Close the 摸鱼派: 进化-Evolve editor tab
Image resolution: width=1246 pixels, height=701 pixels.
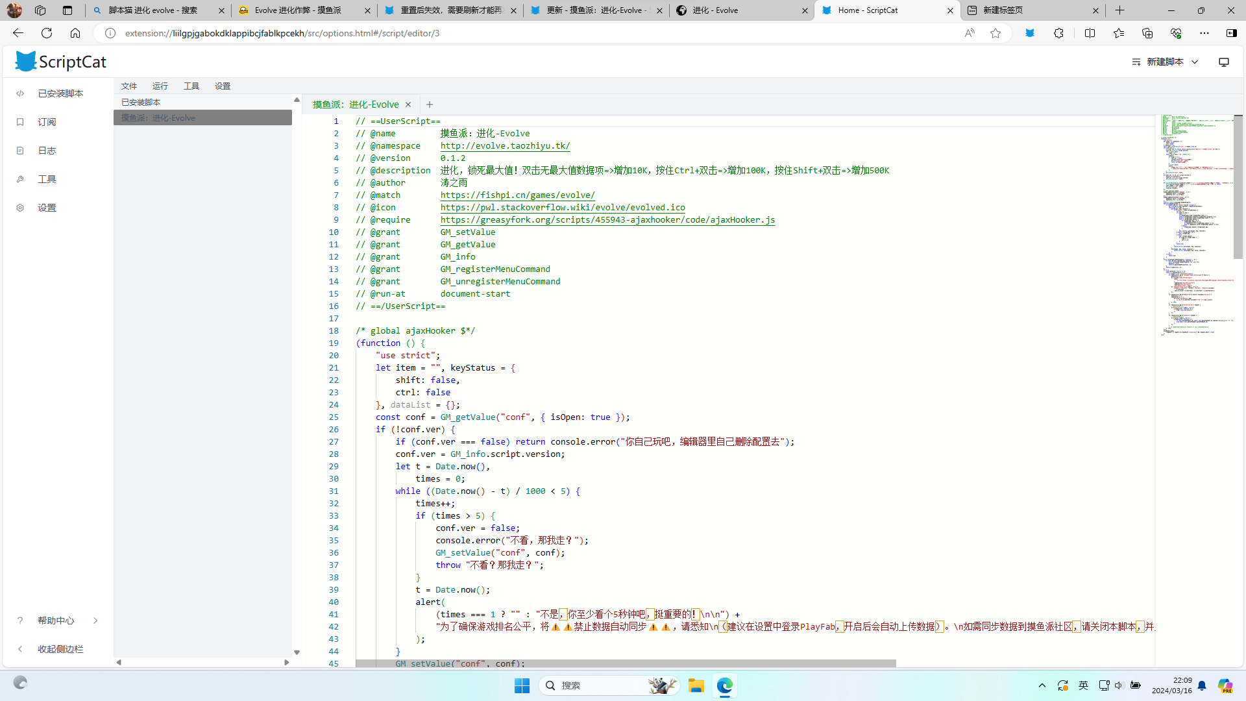[x=408, y=105]
